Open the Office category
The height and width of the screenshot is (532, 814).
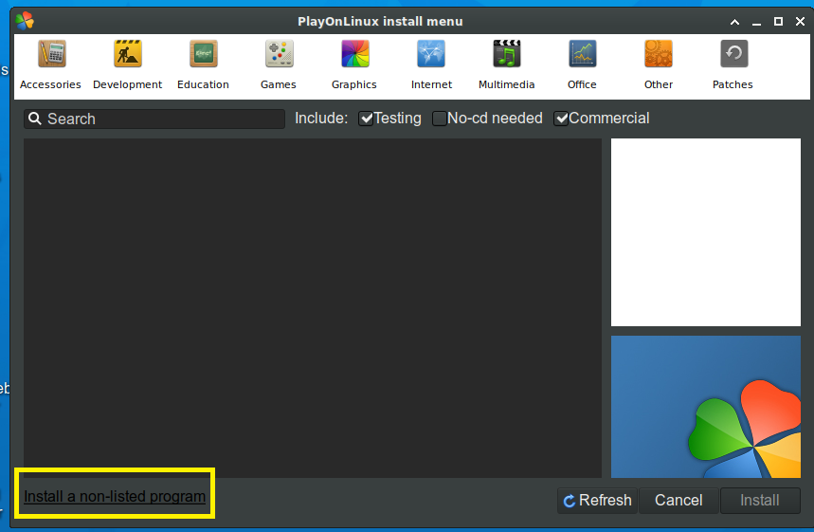(582, 64)
